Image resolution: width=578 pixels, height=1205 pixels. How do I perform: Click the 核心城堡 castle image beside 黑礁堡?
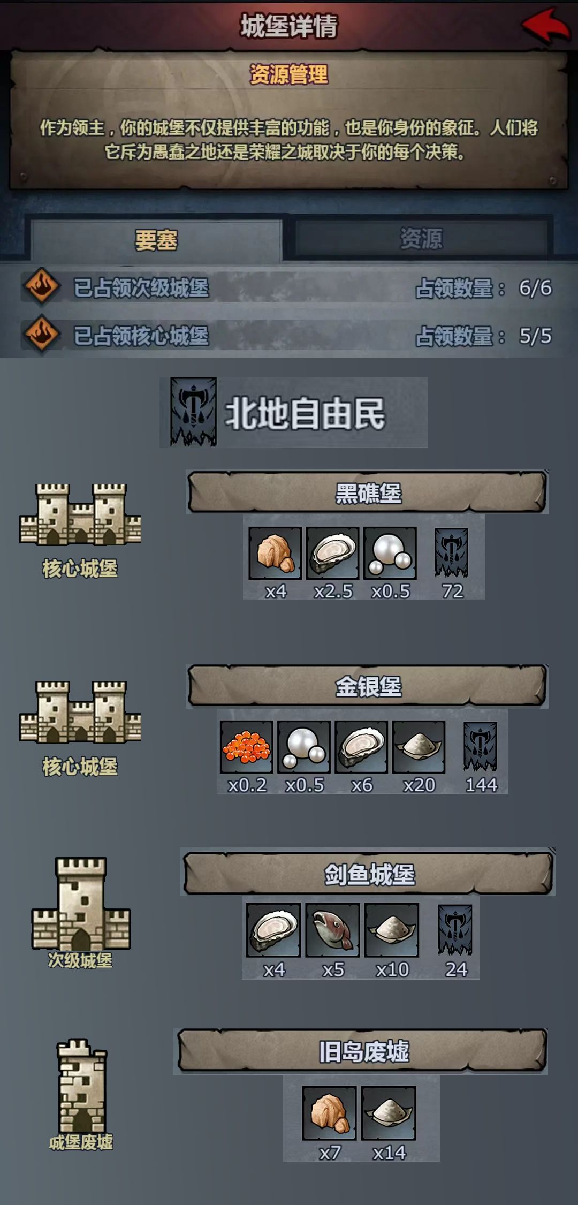point(80,515)
